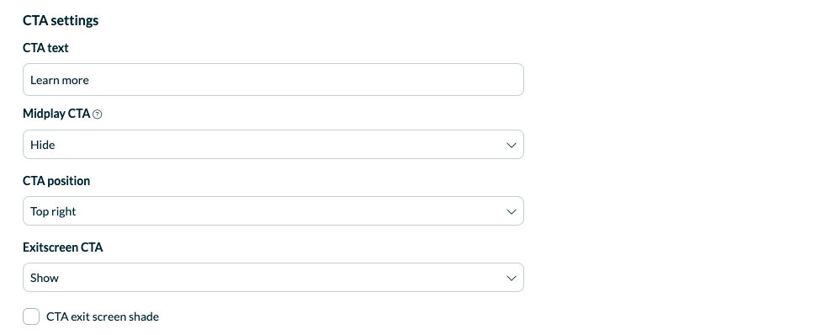The width and height of the screenshot is (838, 335).
Task: Click the 'CTA position' label
Action: [x=56, y=181]
